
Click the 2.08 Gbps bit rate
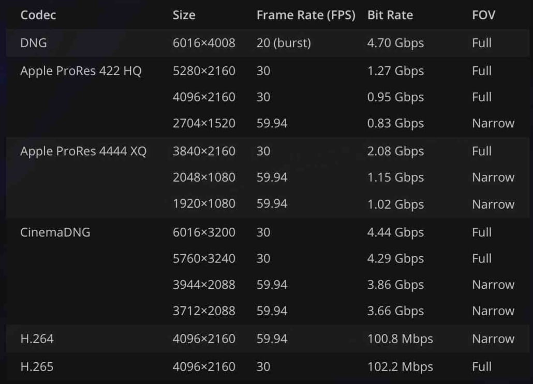pyautogui.click(x=396, y=151)
